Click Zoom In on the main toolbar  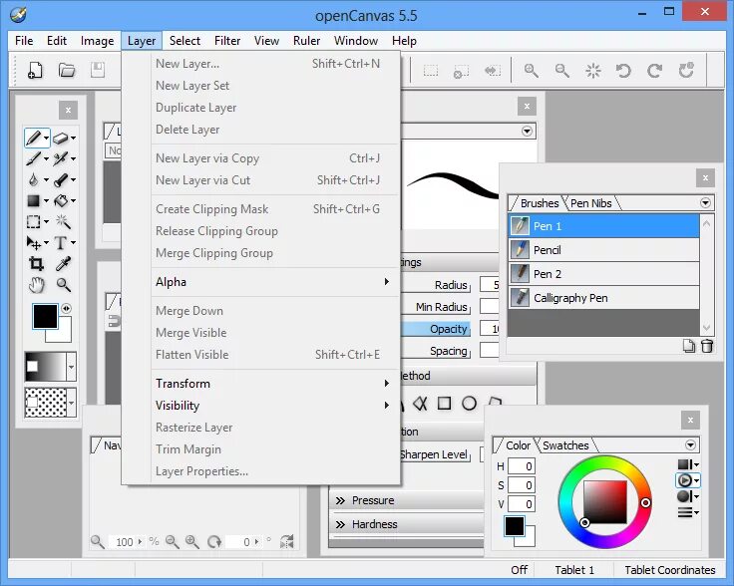[531, 71]
